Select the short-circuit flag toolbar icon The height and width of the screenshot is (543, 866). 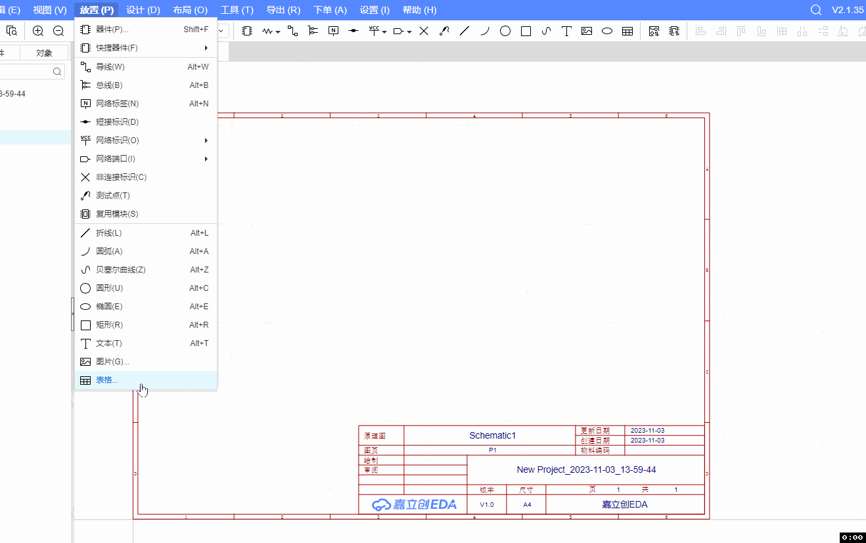click(x=353, y=31)
